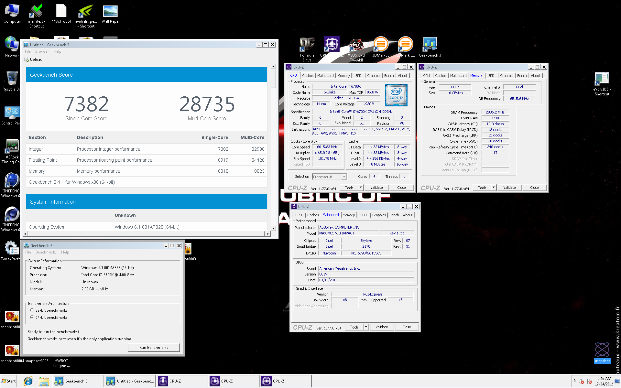Select the snapshot desktop icon
Image resolution: width=621 pixels, height=388 pixels.
click(x=602, y=352)
